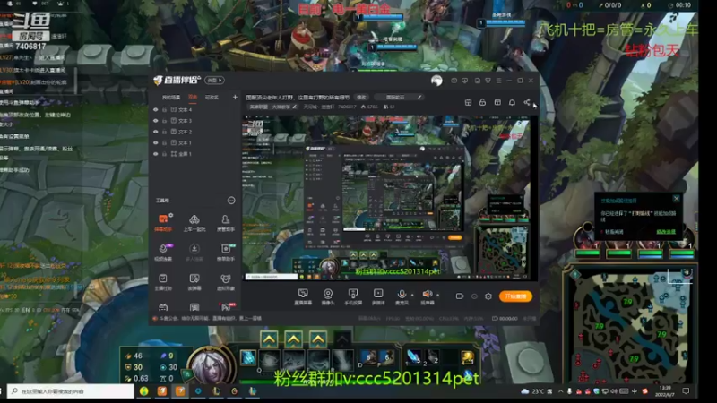The image size is (717, 403).
Task: Click the streamer avatar in title bar
Action: point(436,81)
